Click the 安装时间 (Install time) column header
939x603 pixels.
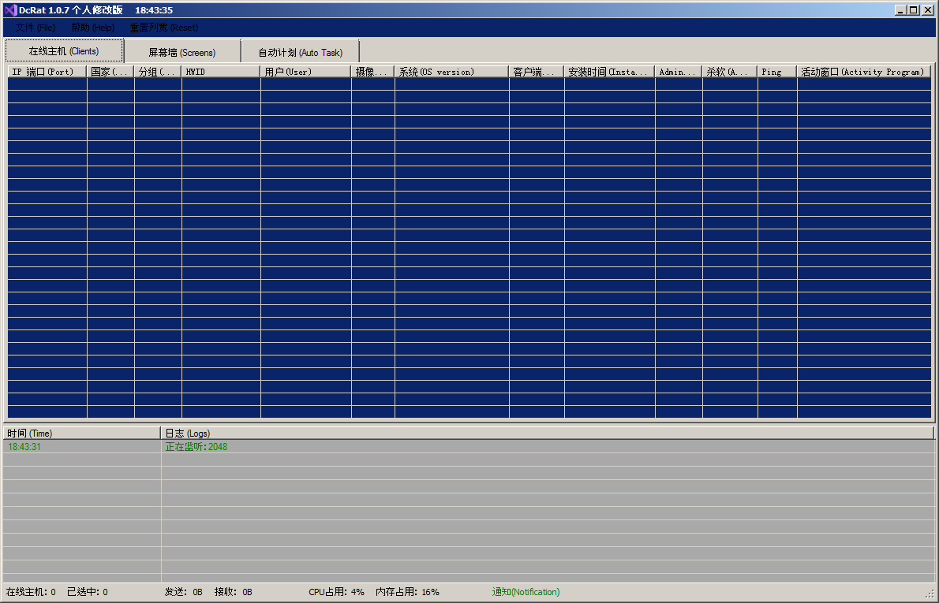click(x=609, y=72)
